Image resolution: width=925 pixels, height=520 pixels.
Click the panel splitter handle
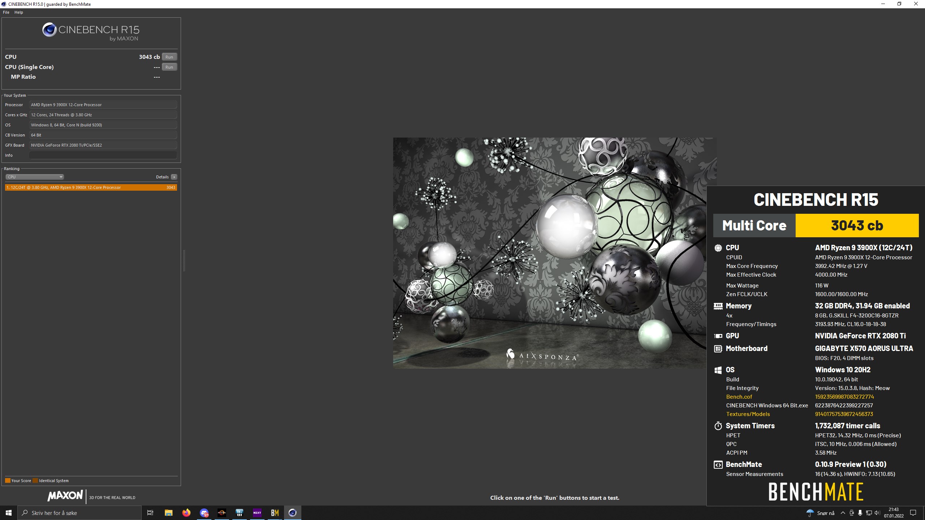click(x=184, y=260)
